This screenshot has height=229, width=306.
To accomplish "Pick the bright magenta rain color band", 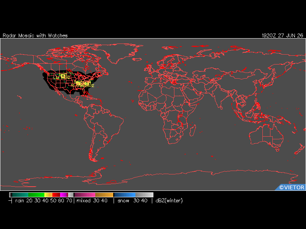I will coord(63,195).
